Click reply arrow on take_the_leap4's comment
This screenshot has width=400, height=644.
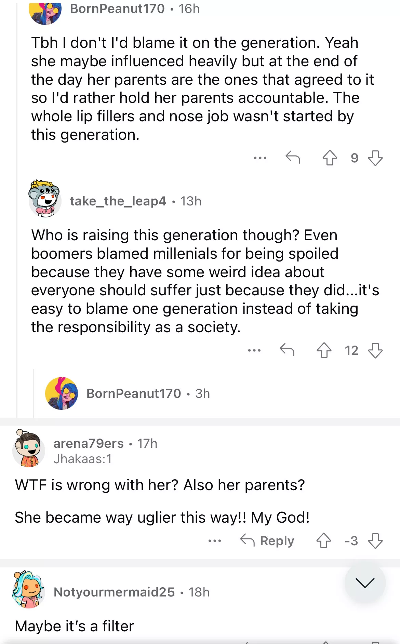tap(287, 350)
